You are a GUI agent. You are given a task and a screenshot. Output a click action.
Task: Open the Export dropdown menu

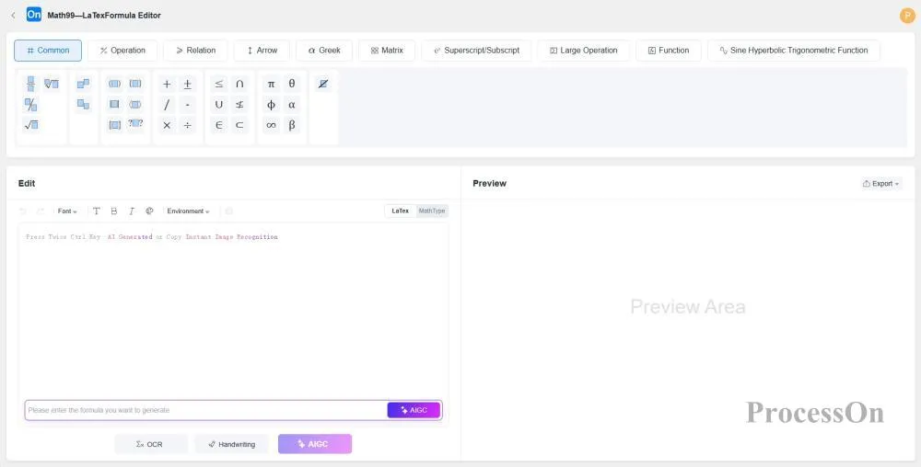[881, 184]
